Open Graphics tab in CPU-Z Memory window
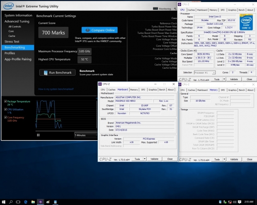The width and height of the screenshot is (257, 205). coord(232,90)
